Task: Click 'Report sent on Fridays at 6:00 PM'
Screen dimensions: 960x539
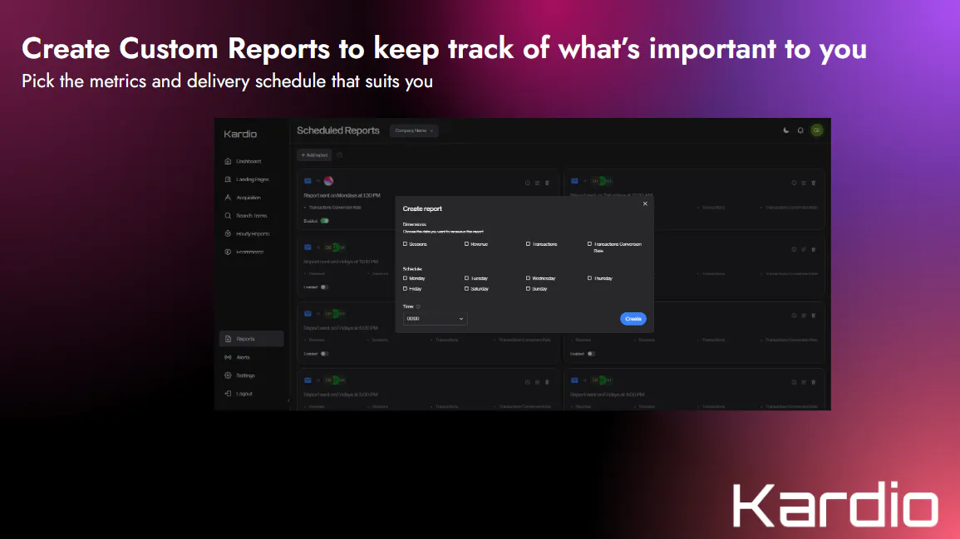Action: click(341, 328)
